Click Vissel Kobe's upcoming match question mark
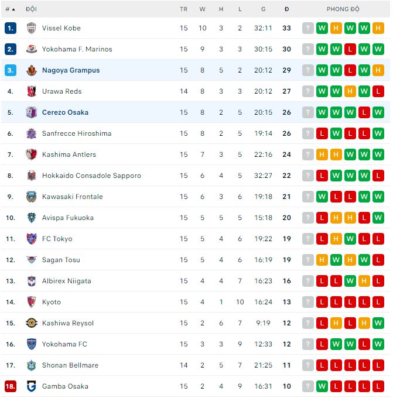Viewport: 393px width, 398px height. click(x=308, y=28)
